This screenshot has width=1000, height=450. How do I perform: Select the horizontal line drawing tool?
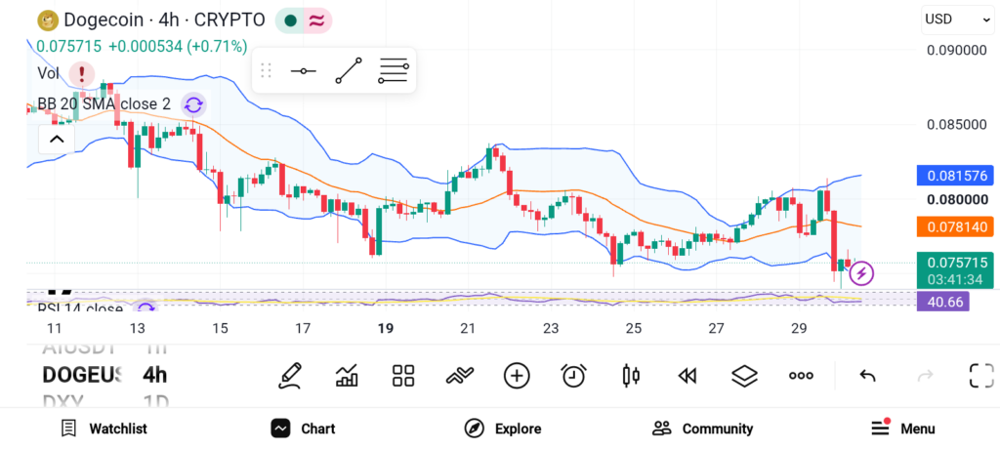click(303, 70)
